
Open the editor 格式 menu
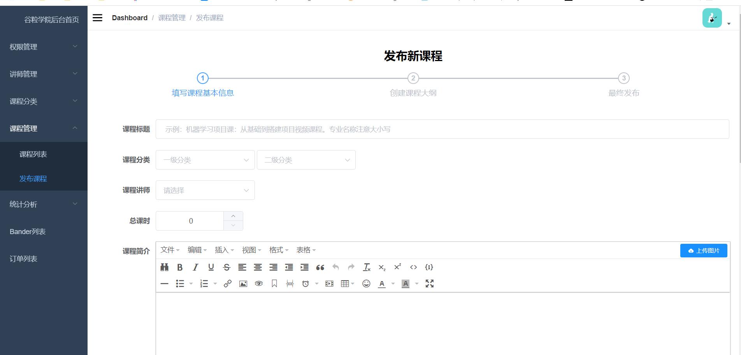coord(279,250)
